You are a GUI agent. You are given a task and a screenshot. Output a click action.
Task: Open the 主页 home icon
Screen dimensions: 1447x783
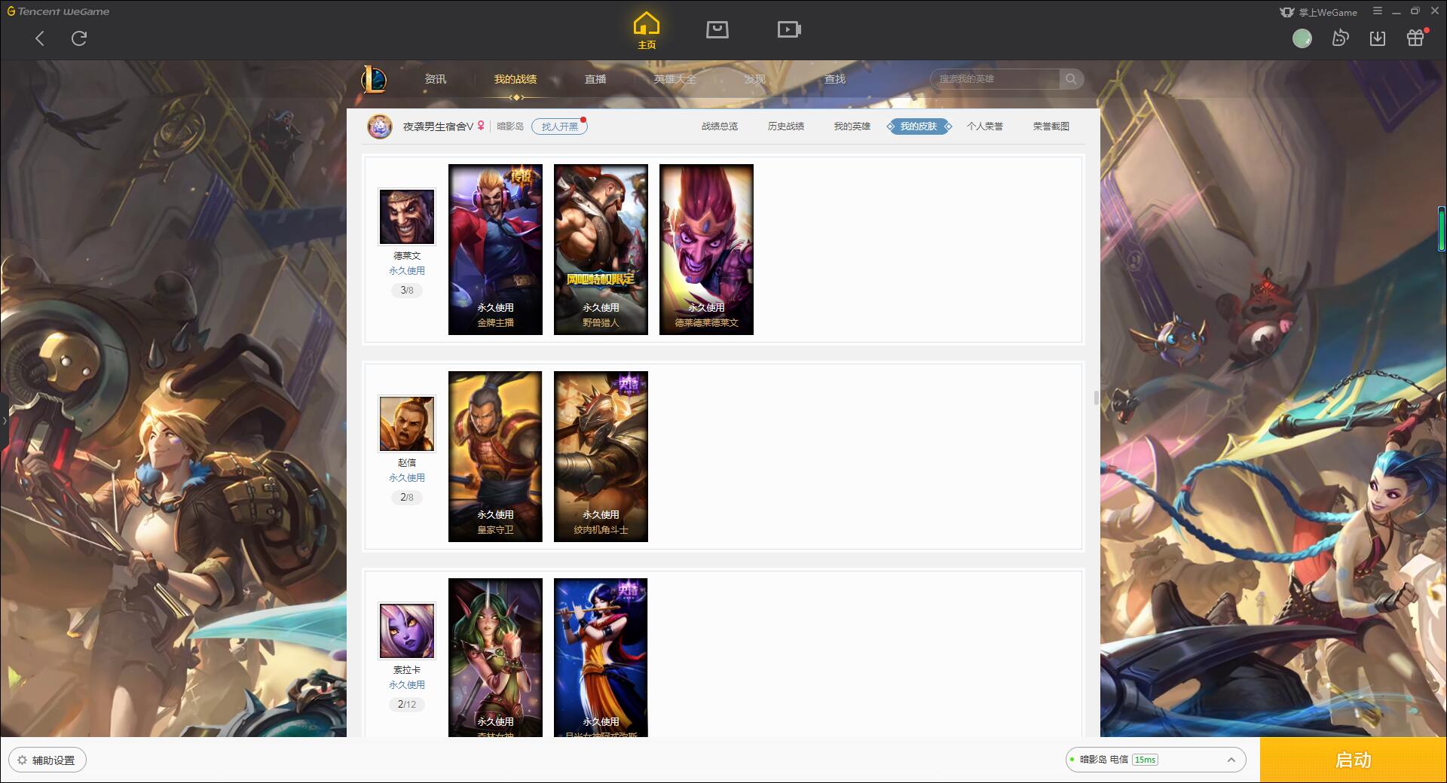[647, 31]
